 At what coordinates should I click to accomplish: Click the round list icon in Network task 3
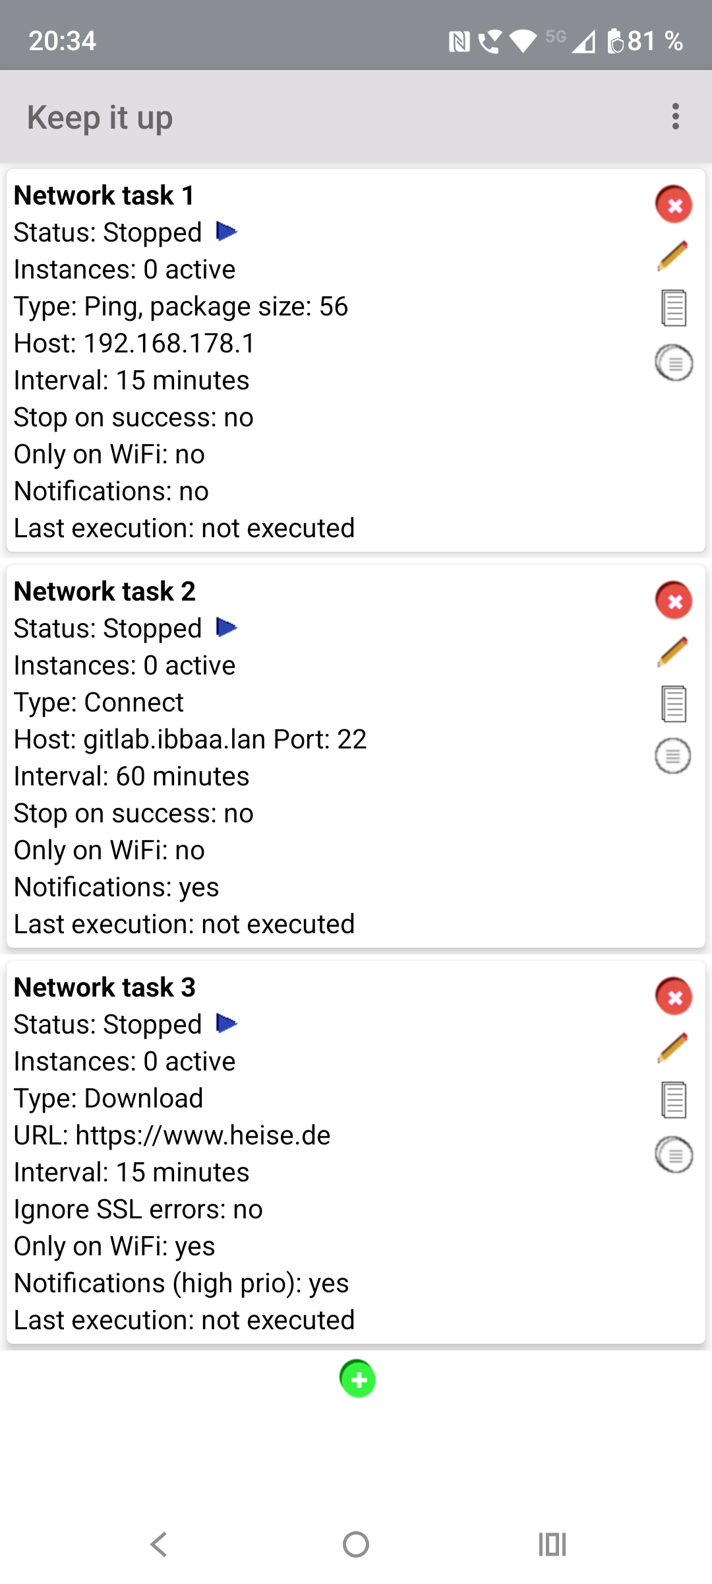click(x=674, y=1154)
